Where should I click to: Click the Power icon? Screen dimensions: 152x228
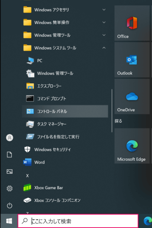9,206
